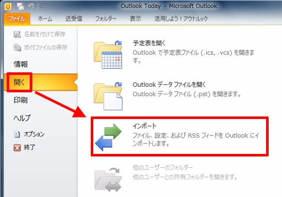Open the 活用しよう！アウトルック tab
The image size is (282, 197).
[x=181, y=18]
